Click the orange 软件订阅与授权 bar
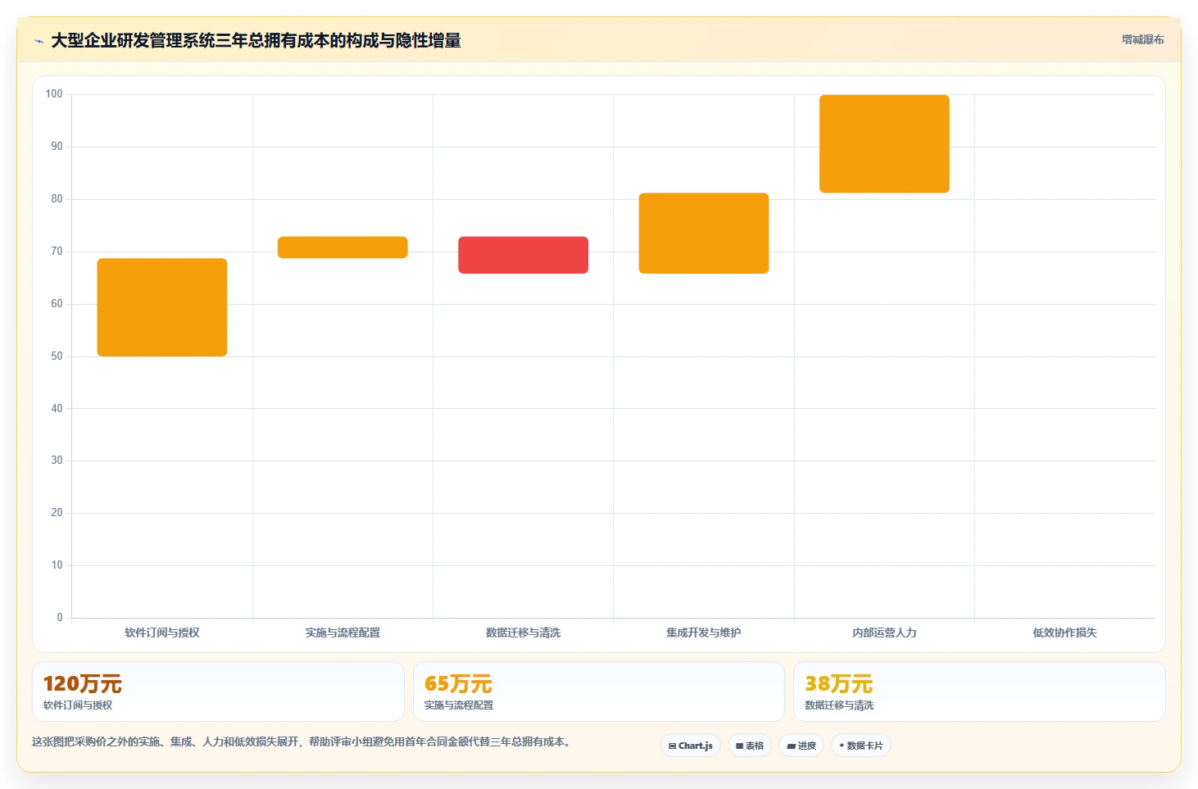 (162, 307)
